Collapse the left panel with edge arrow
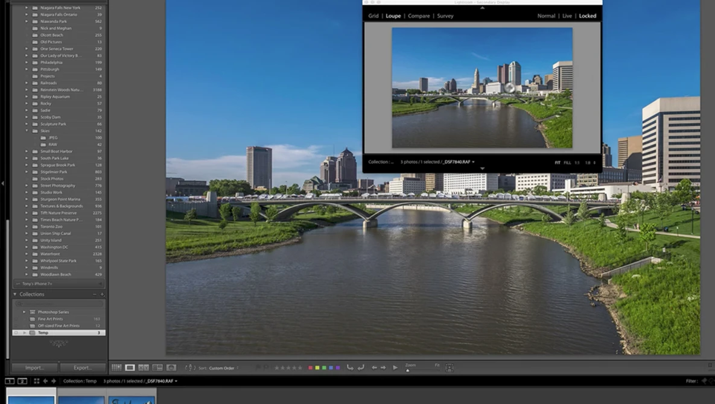The image size is (715, 404). click(3, 183)
